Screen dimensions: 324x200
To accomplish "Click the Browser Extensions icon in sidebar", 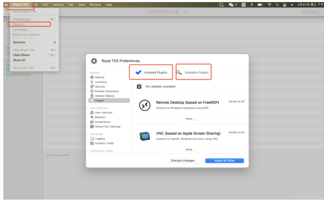I will (x=92, y=91).
